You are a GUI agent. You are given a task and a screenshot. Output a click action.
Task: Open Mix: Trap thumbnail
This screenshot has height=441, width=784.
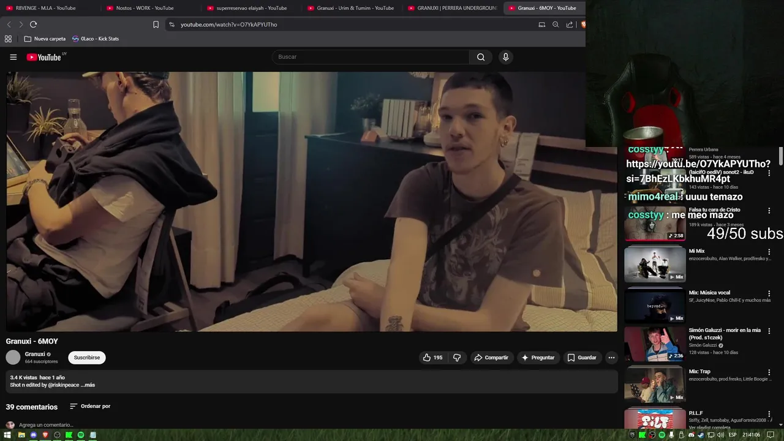(655, 384)
